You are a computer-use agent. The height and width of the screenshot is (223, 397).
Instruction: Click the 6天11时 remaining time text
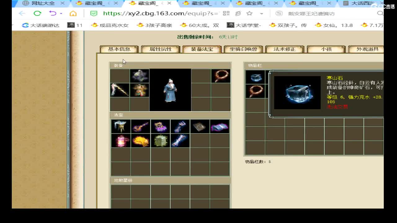coord(228,37)
